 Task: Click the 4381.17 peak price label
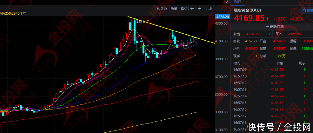[x=142, y=22]
